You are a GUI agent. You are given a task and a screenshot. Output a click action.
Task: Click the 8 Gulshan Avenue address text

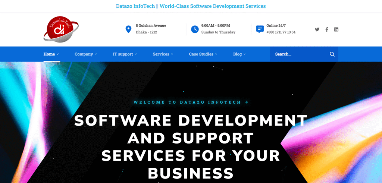[151, 26]
